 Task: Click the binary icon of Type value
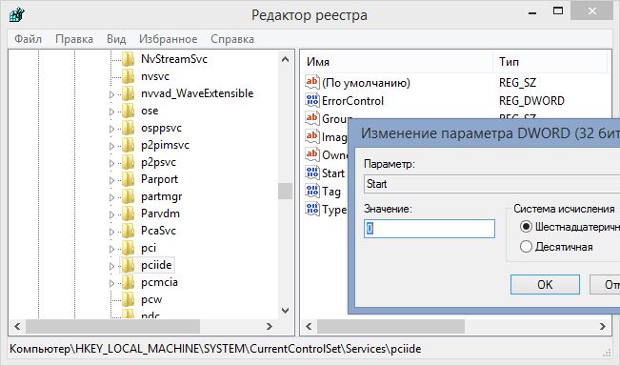[x=312, y=209]
